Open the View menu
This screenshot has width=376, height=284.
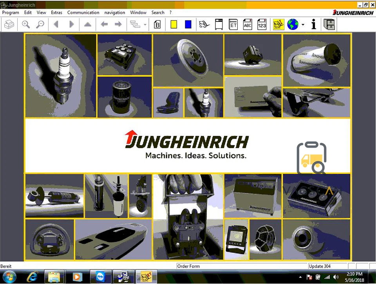pyautogui.click(x=41, y=13)
